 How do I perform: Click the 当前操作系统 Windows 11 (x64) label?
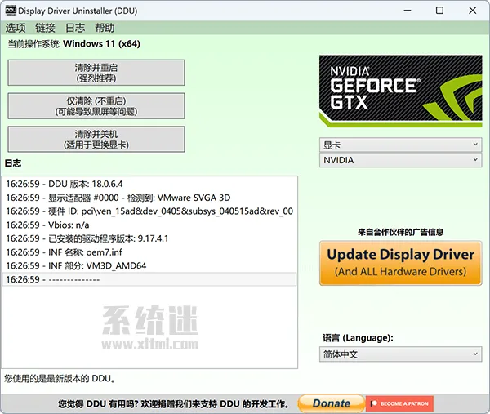coord(73,44)
